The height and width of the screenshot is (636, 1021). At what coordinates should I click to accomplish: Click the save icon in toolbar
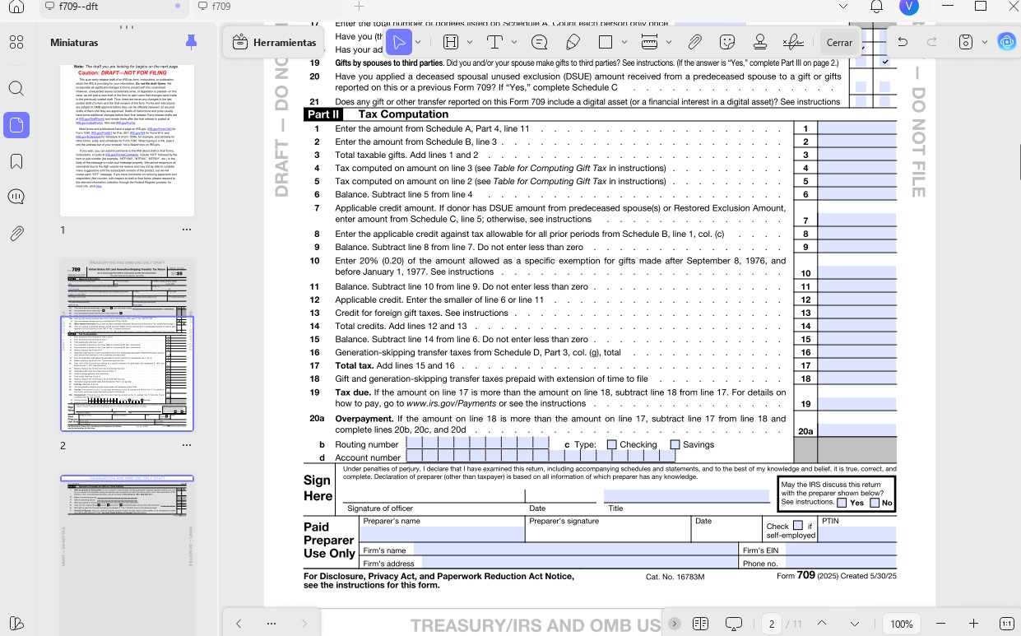pos(966,42)
